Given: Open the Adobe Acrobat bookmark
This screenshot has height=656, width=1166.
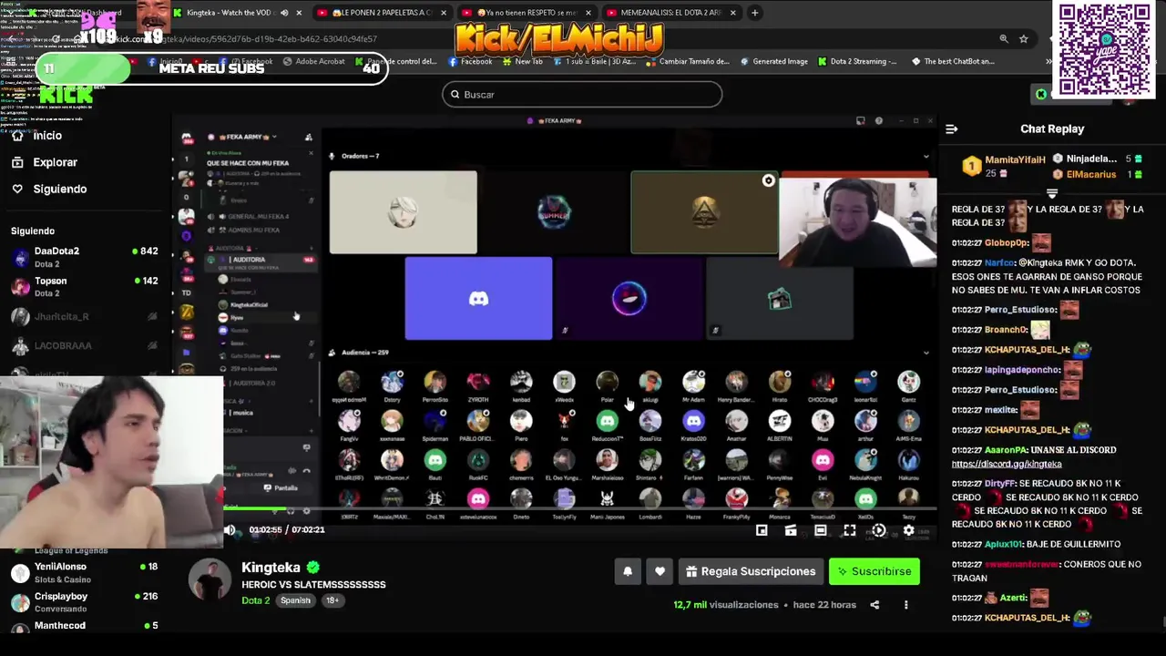Looking at the screenshot, I should [x=313, y=61].
